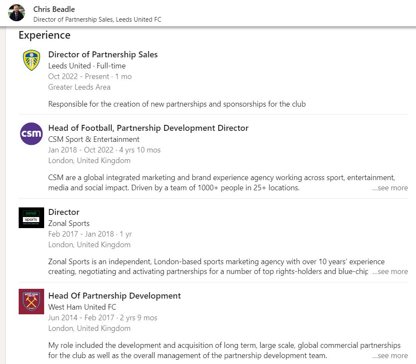Click the header subtitle mentioning Leeds United FC
416x364 pixels.
click(97, 20)
